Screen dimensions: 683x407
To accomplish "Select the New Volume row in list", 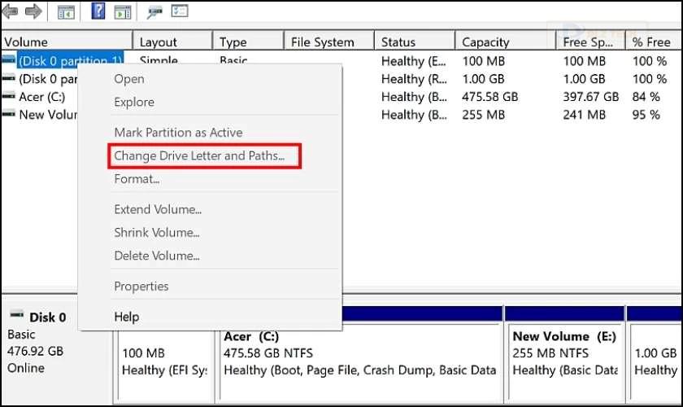I will coord(47,115).
